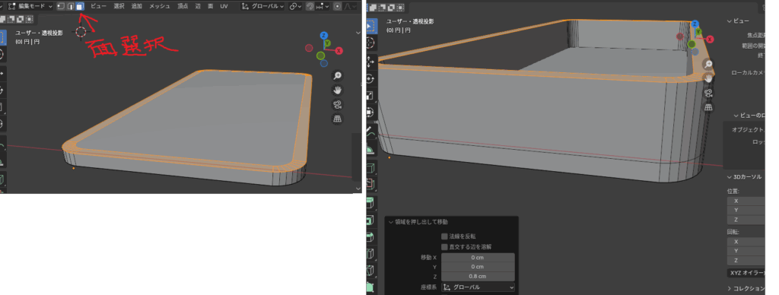Open グローバル transform orientation dropdown in header
The image size is (779, 295).
pyautogui.click(x=263, y=6)
